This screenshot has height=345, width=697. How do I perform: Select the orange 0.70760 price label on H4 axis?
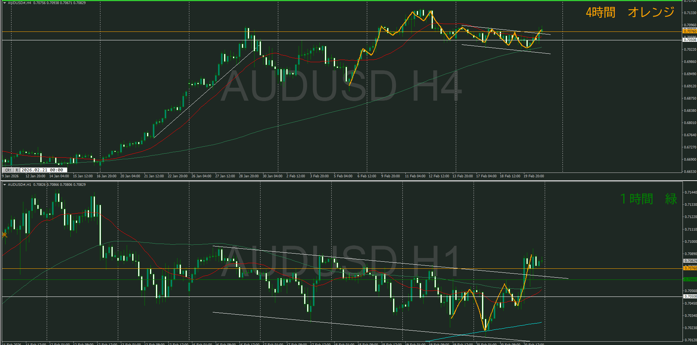coord(690,31)
